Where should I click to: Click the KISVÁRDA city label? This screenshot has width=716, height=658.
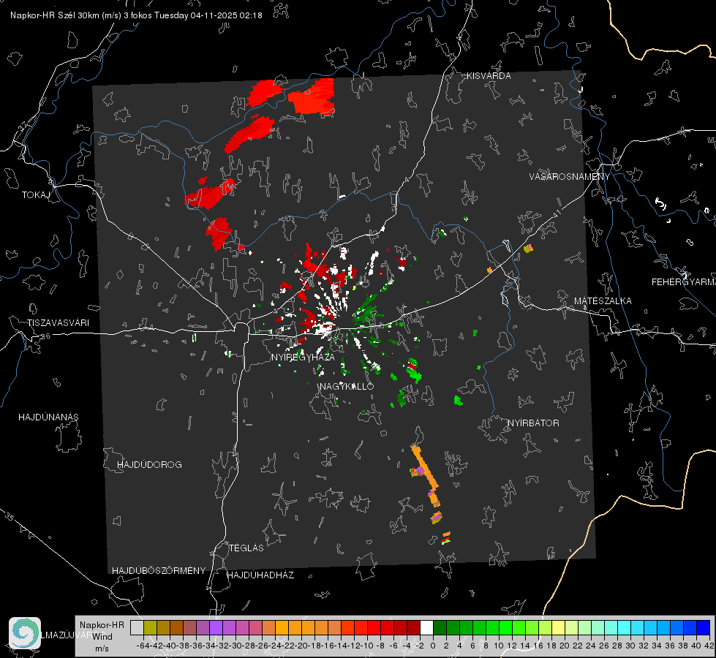[x=489, y=76]
